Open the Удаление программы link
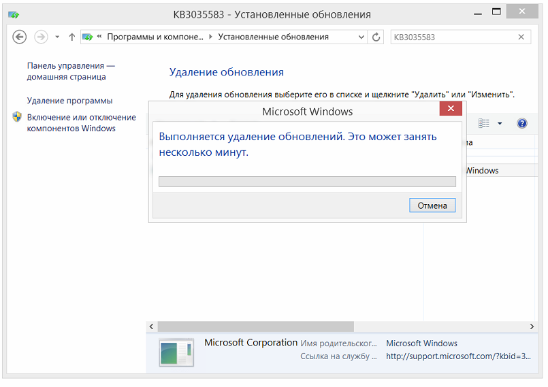The height and width of the screenshot is (387, 548). click(x=69, y=101)
